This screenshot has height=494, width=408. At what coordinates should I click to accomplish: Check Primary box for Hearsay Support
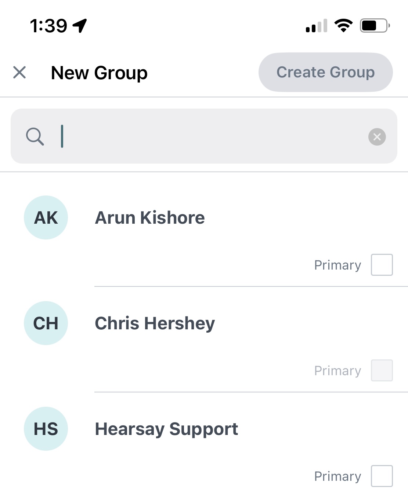(x=382, y=476)
